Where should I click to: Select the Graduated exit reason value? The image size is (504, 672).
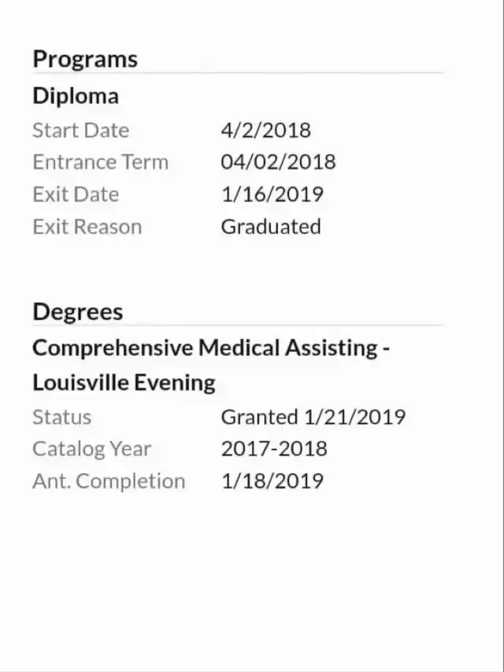(x=270, y=227)
